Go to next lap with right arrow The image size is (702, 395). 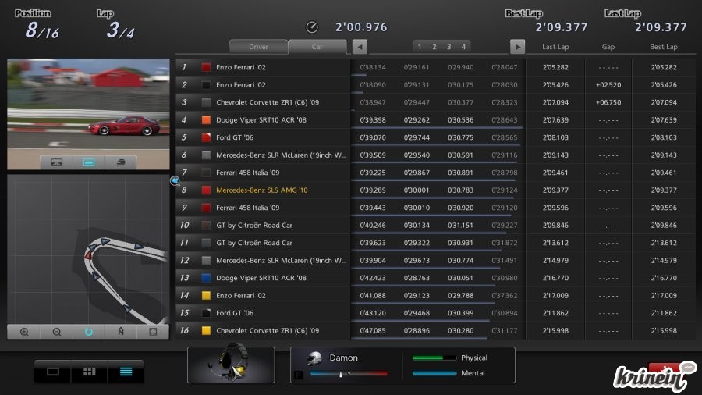517,47
